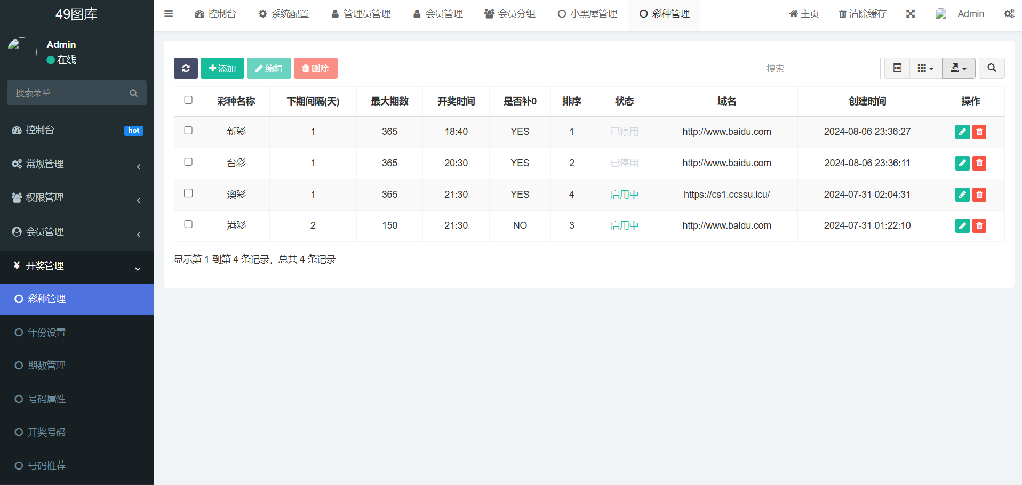Click the refresh table icon button
1022x485 pixels.
point(186,68)
